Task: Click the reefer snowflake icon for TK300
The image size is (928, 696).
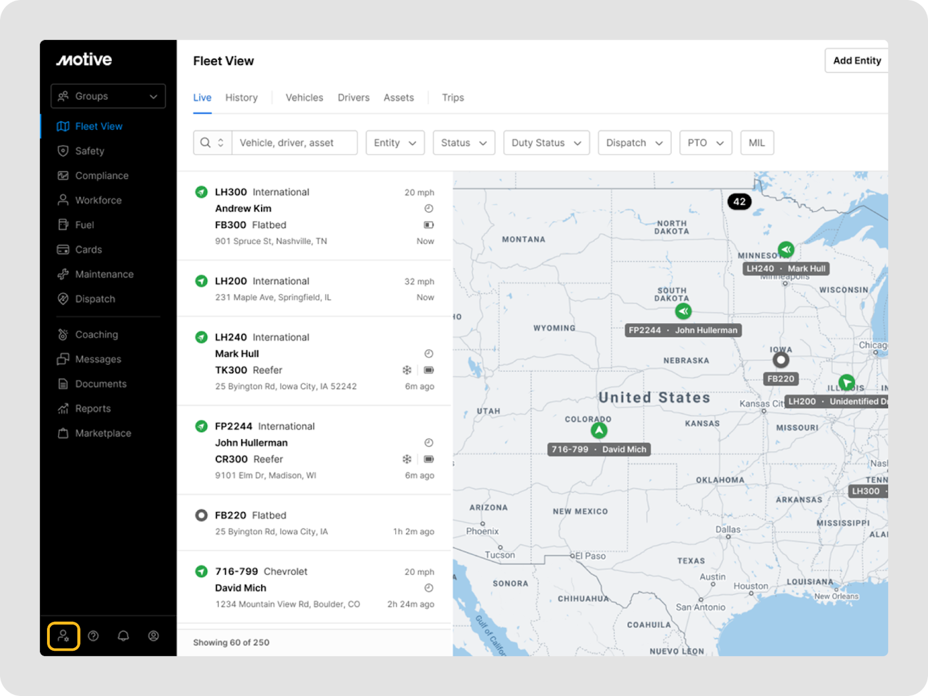Action: coord(407,370)
